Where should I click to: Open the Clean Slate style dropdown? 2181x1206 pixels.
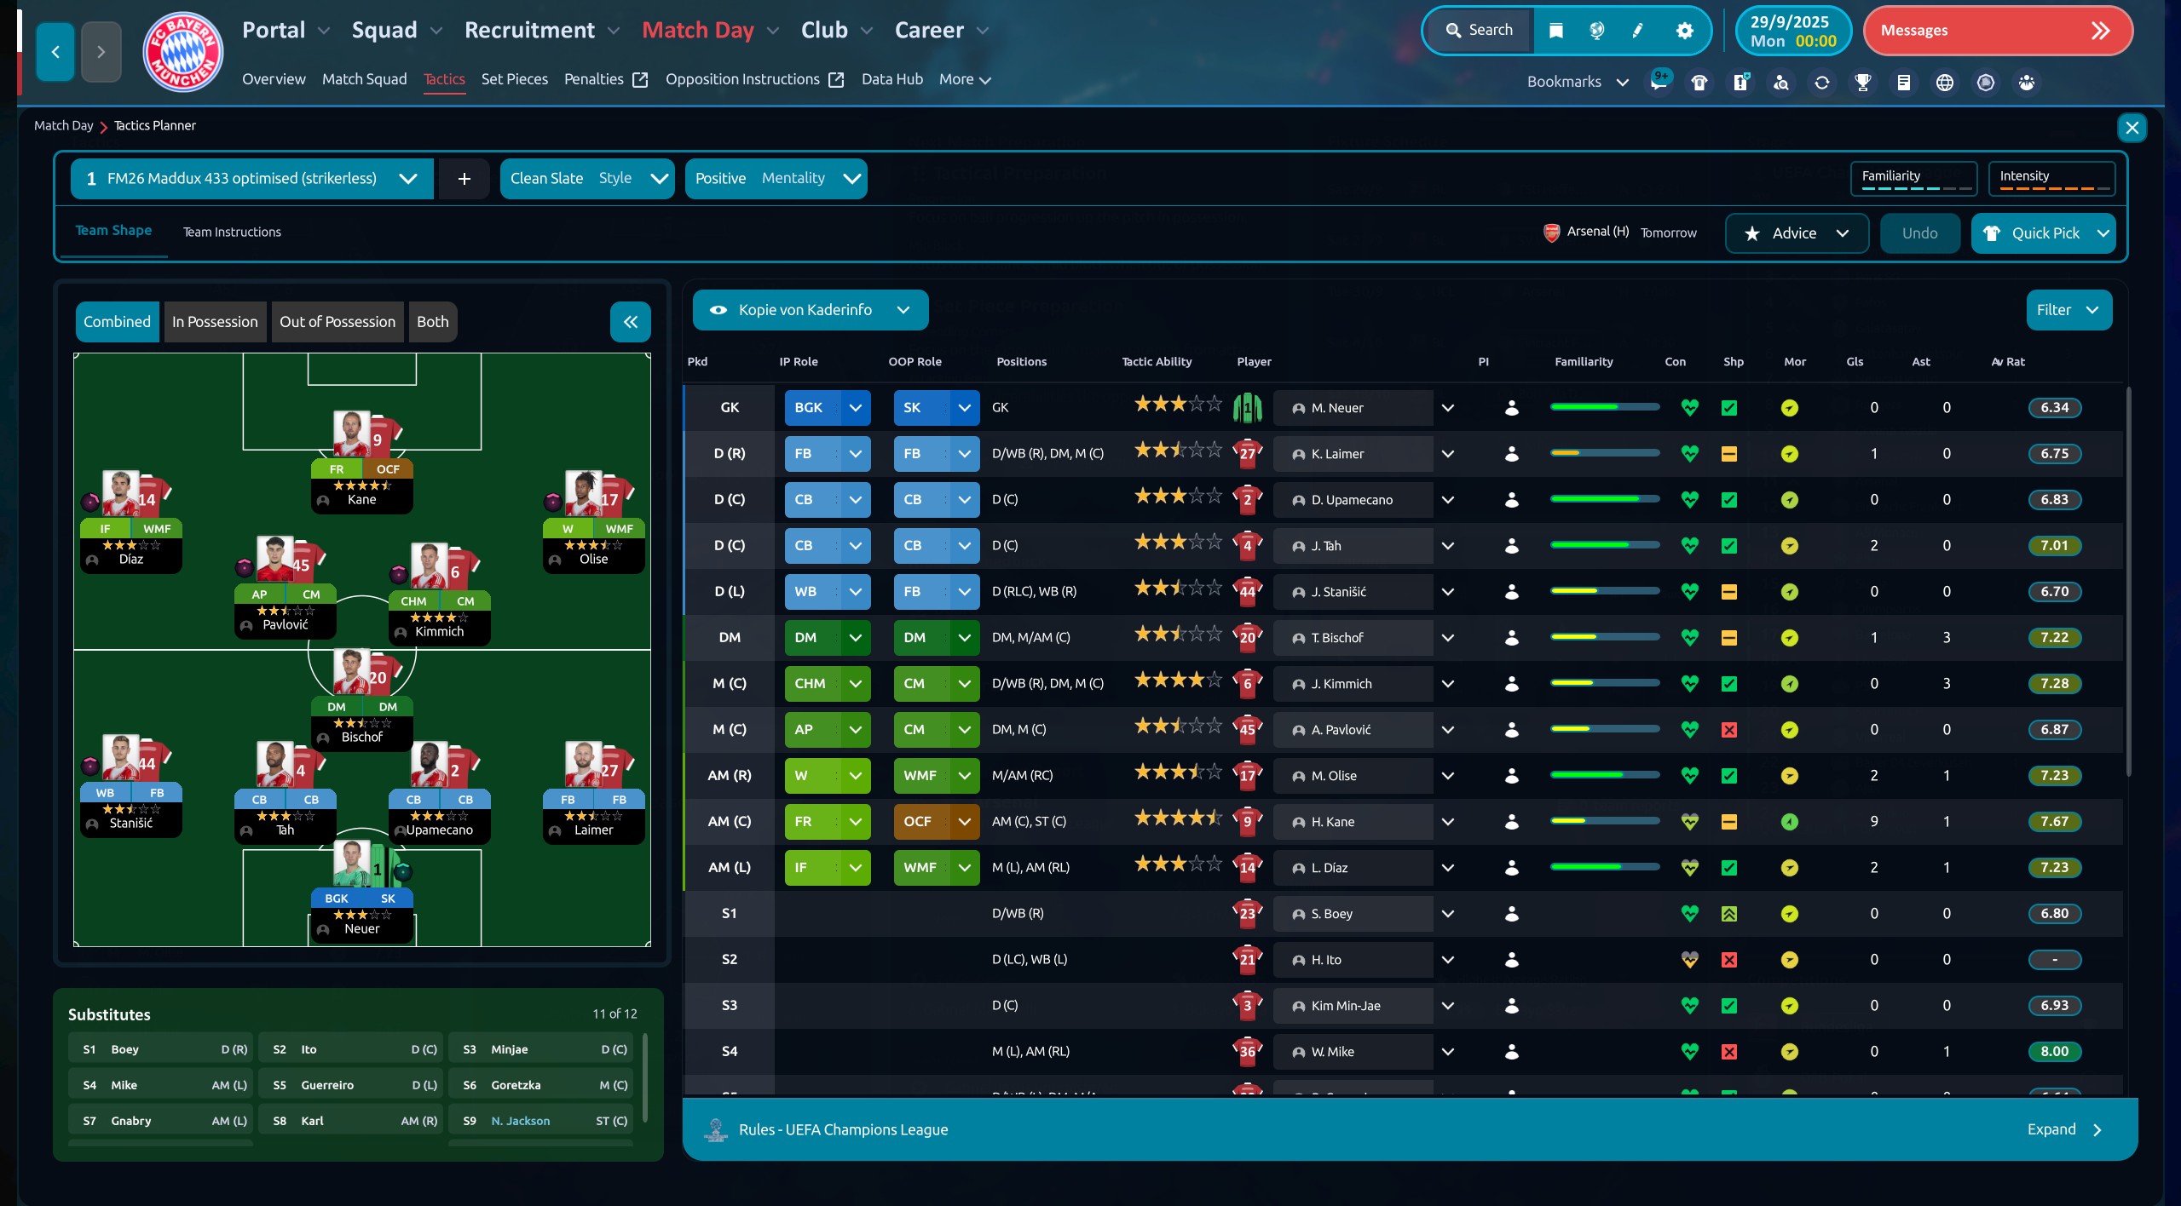pos(657,178)
